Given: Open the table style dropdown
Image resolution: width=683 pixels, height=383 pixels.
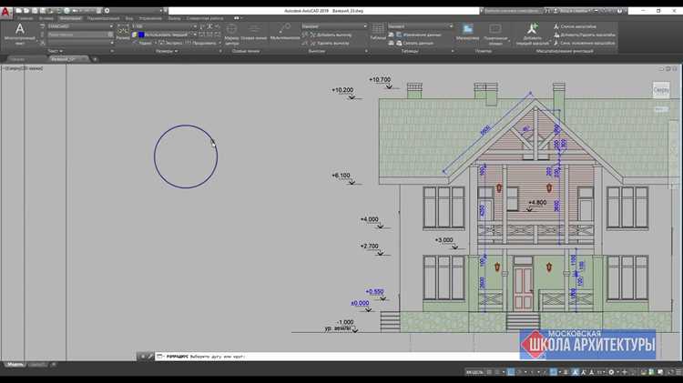Looking at the screenshot, I should pyautogui.click(x=421, y=26).
